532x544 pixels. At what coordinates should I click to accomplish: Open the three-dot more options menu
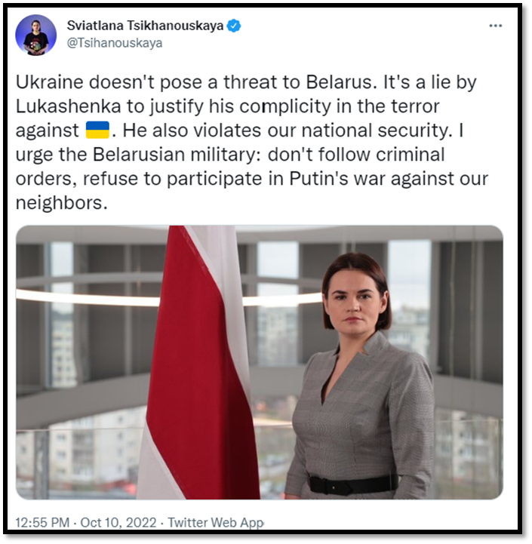coord(495,26)
